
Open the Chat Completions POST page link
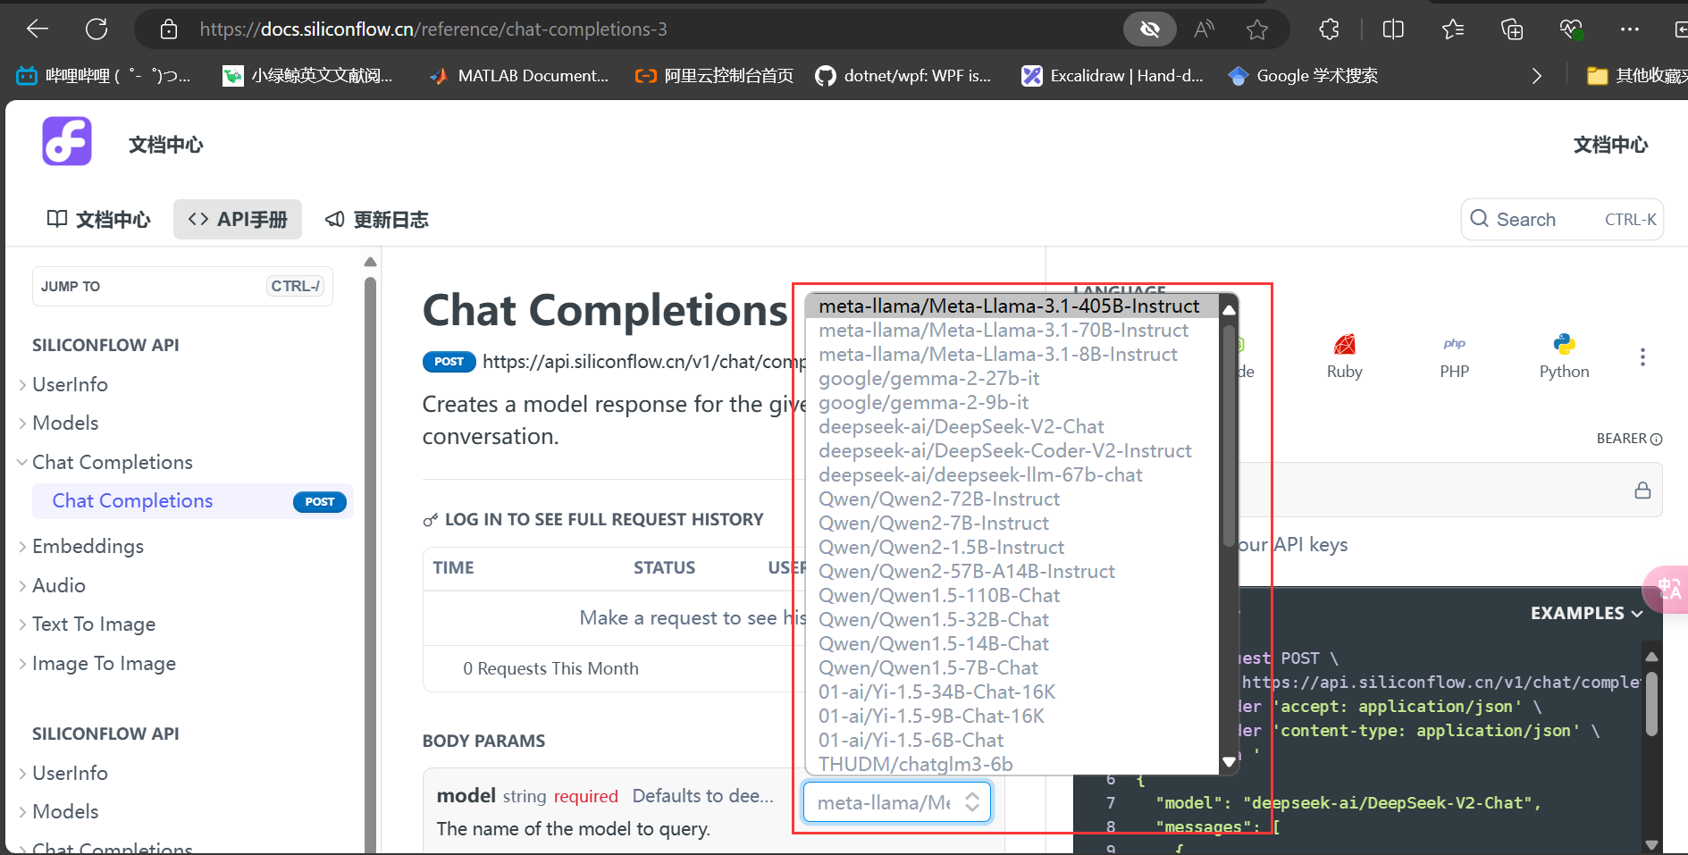click(193, 501)
